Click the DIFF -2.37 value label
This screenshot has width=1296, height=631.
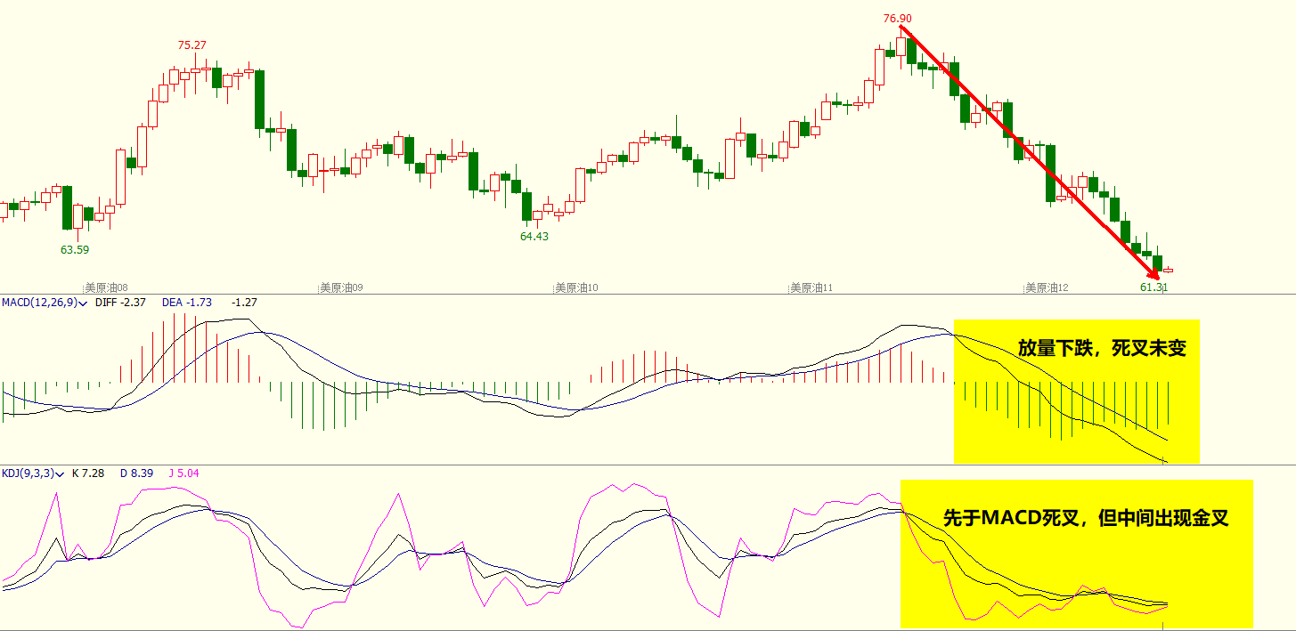click(120, 303)
